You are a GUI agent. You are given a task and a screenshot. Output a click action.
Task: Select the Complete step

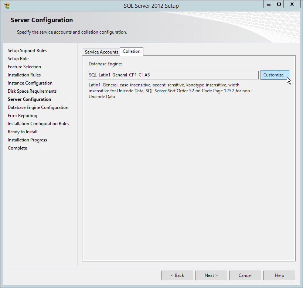(17, 148)
